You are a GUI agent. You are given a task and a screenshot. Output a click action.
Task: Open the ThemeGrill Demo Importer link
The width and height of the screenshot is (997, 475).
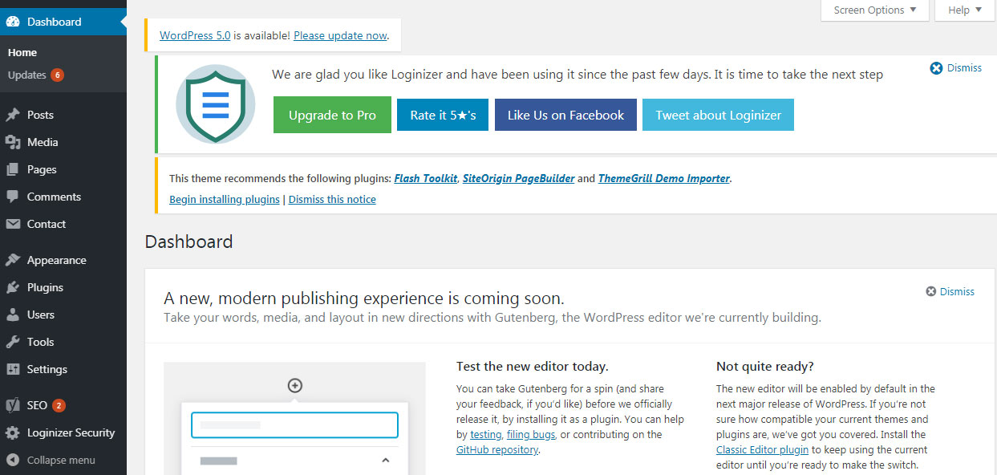coord(664,178)
